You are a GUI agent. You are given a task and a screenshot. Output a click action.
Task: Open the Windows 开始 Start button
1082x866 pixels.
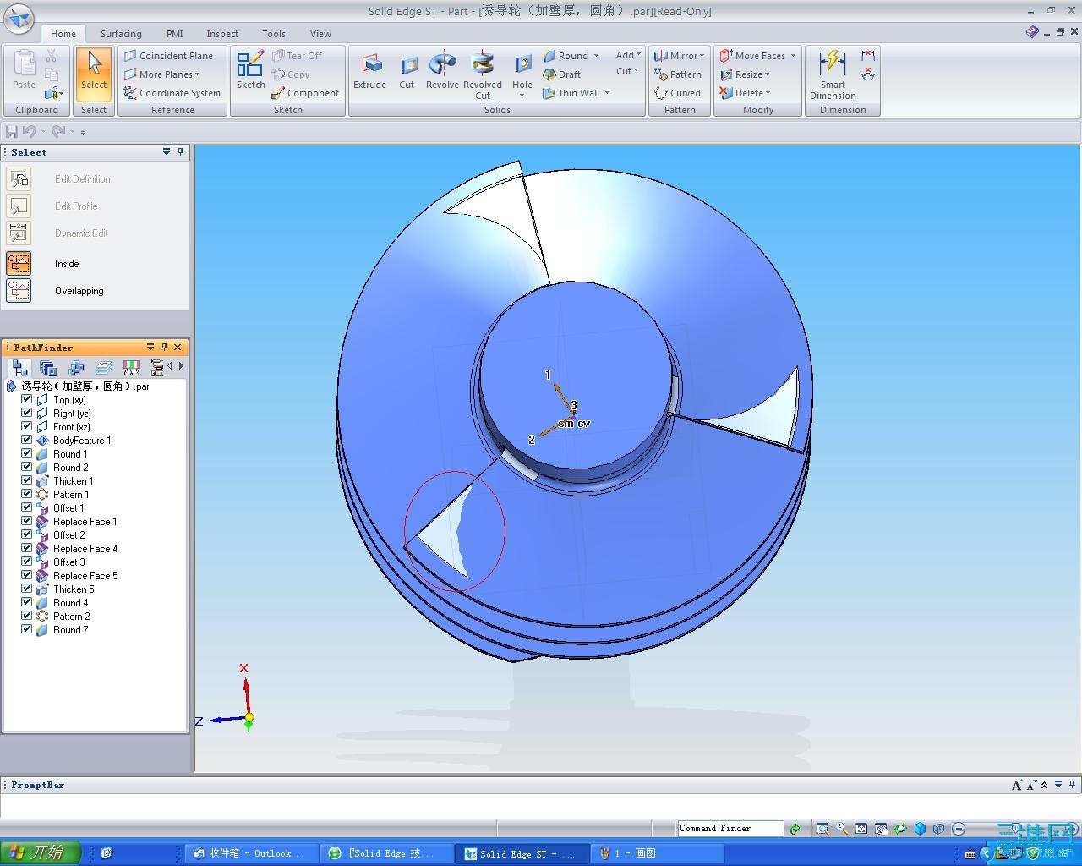tap(41, 852)
